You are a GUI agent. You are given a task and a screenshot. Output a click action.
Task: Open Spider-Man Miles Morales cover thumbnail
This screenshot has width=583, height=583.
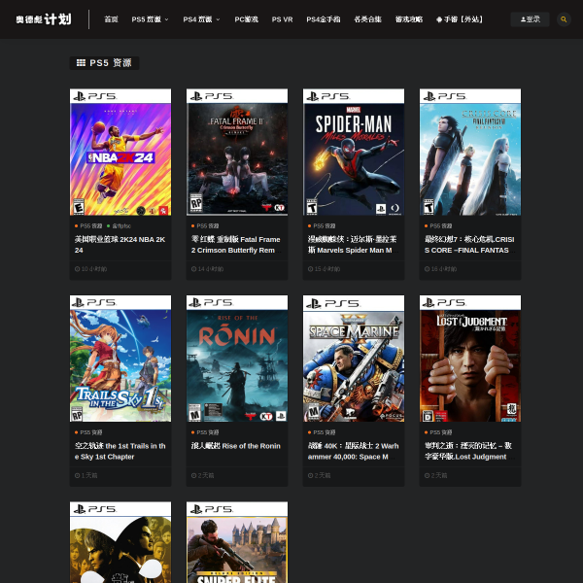[354, 153]
